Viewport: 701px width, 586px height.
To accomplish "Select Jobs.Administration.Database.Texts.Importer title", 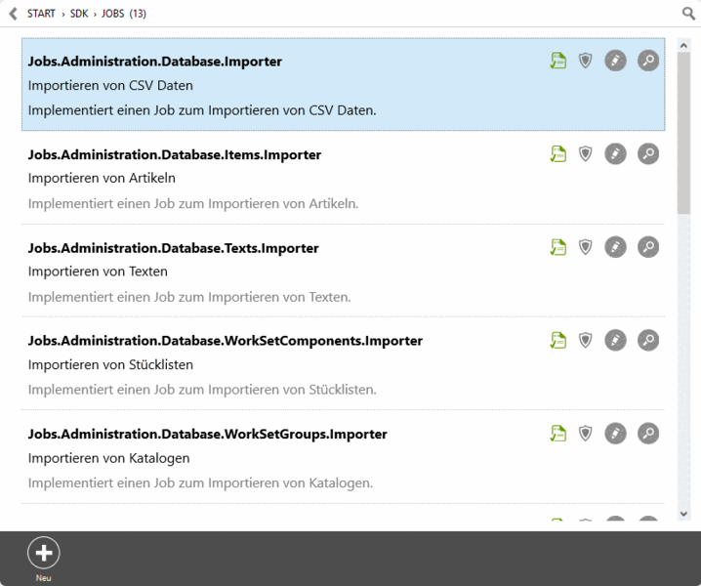I will coord(173,248).
